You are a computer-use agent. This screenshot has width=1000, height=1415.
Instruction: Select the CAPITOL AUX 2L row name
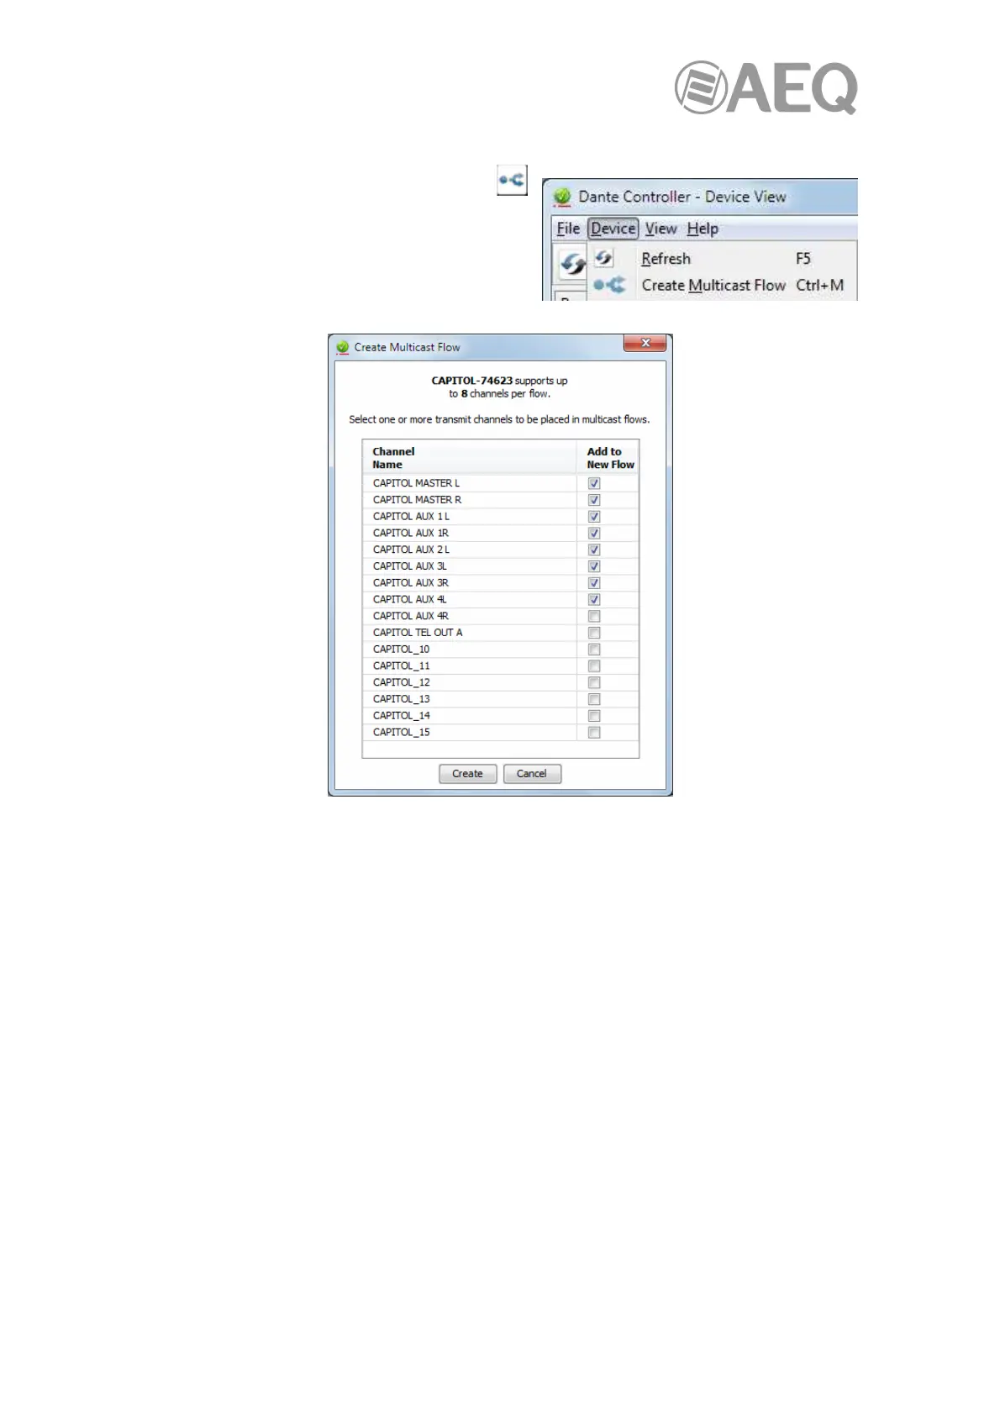411,550
